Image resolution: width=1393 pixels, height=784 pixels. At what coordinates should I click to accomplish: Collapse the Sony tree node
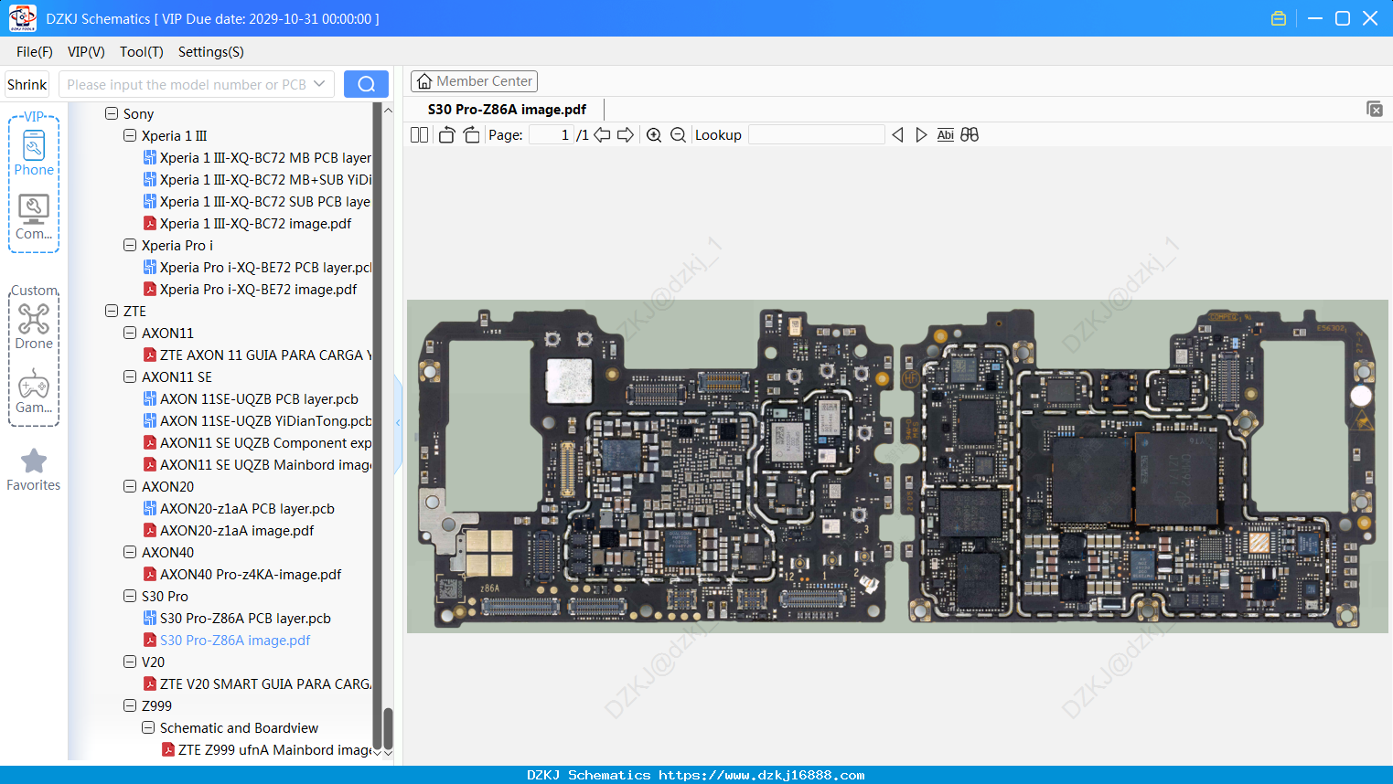(x=112, y=113)
